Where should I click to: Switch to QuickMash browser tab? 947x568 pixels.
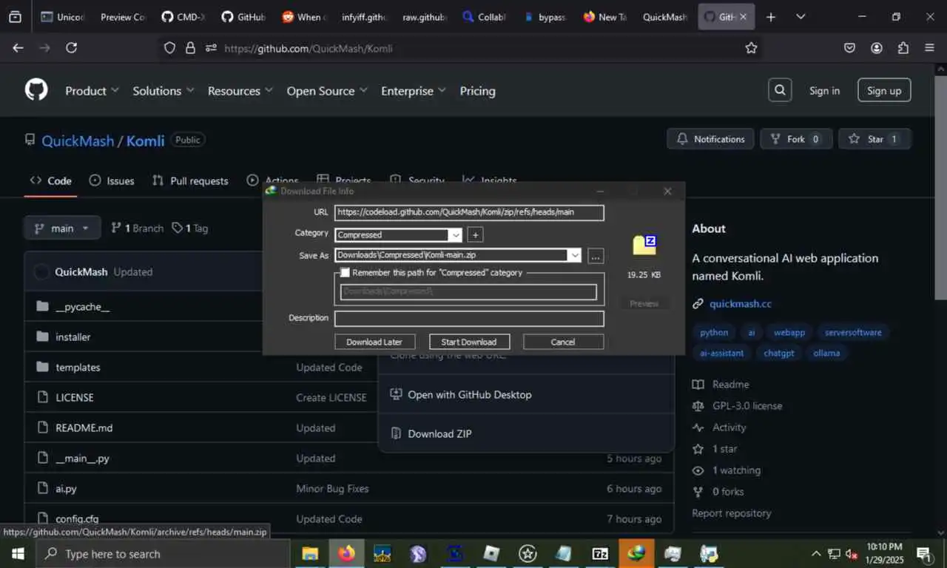665,16
